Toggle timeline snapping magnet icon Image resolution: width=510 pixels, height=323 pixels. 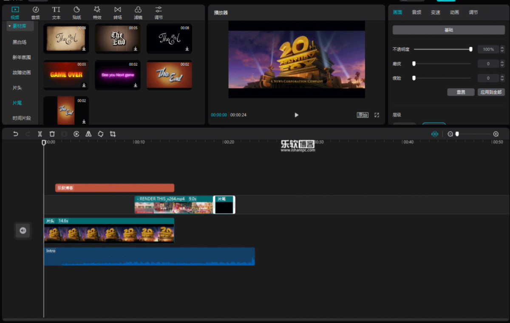[x=435, y=134]
